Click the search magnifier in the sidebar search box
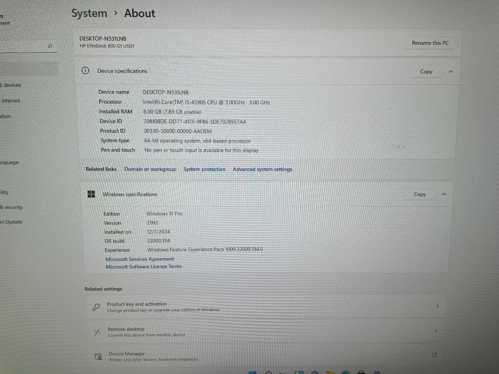 pos(50,46)
